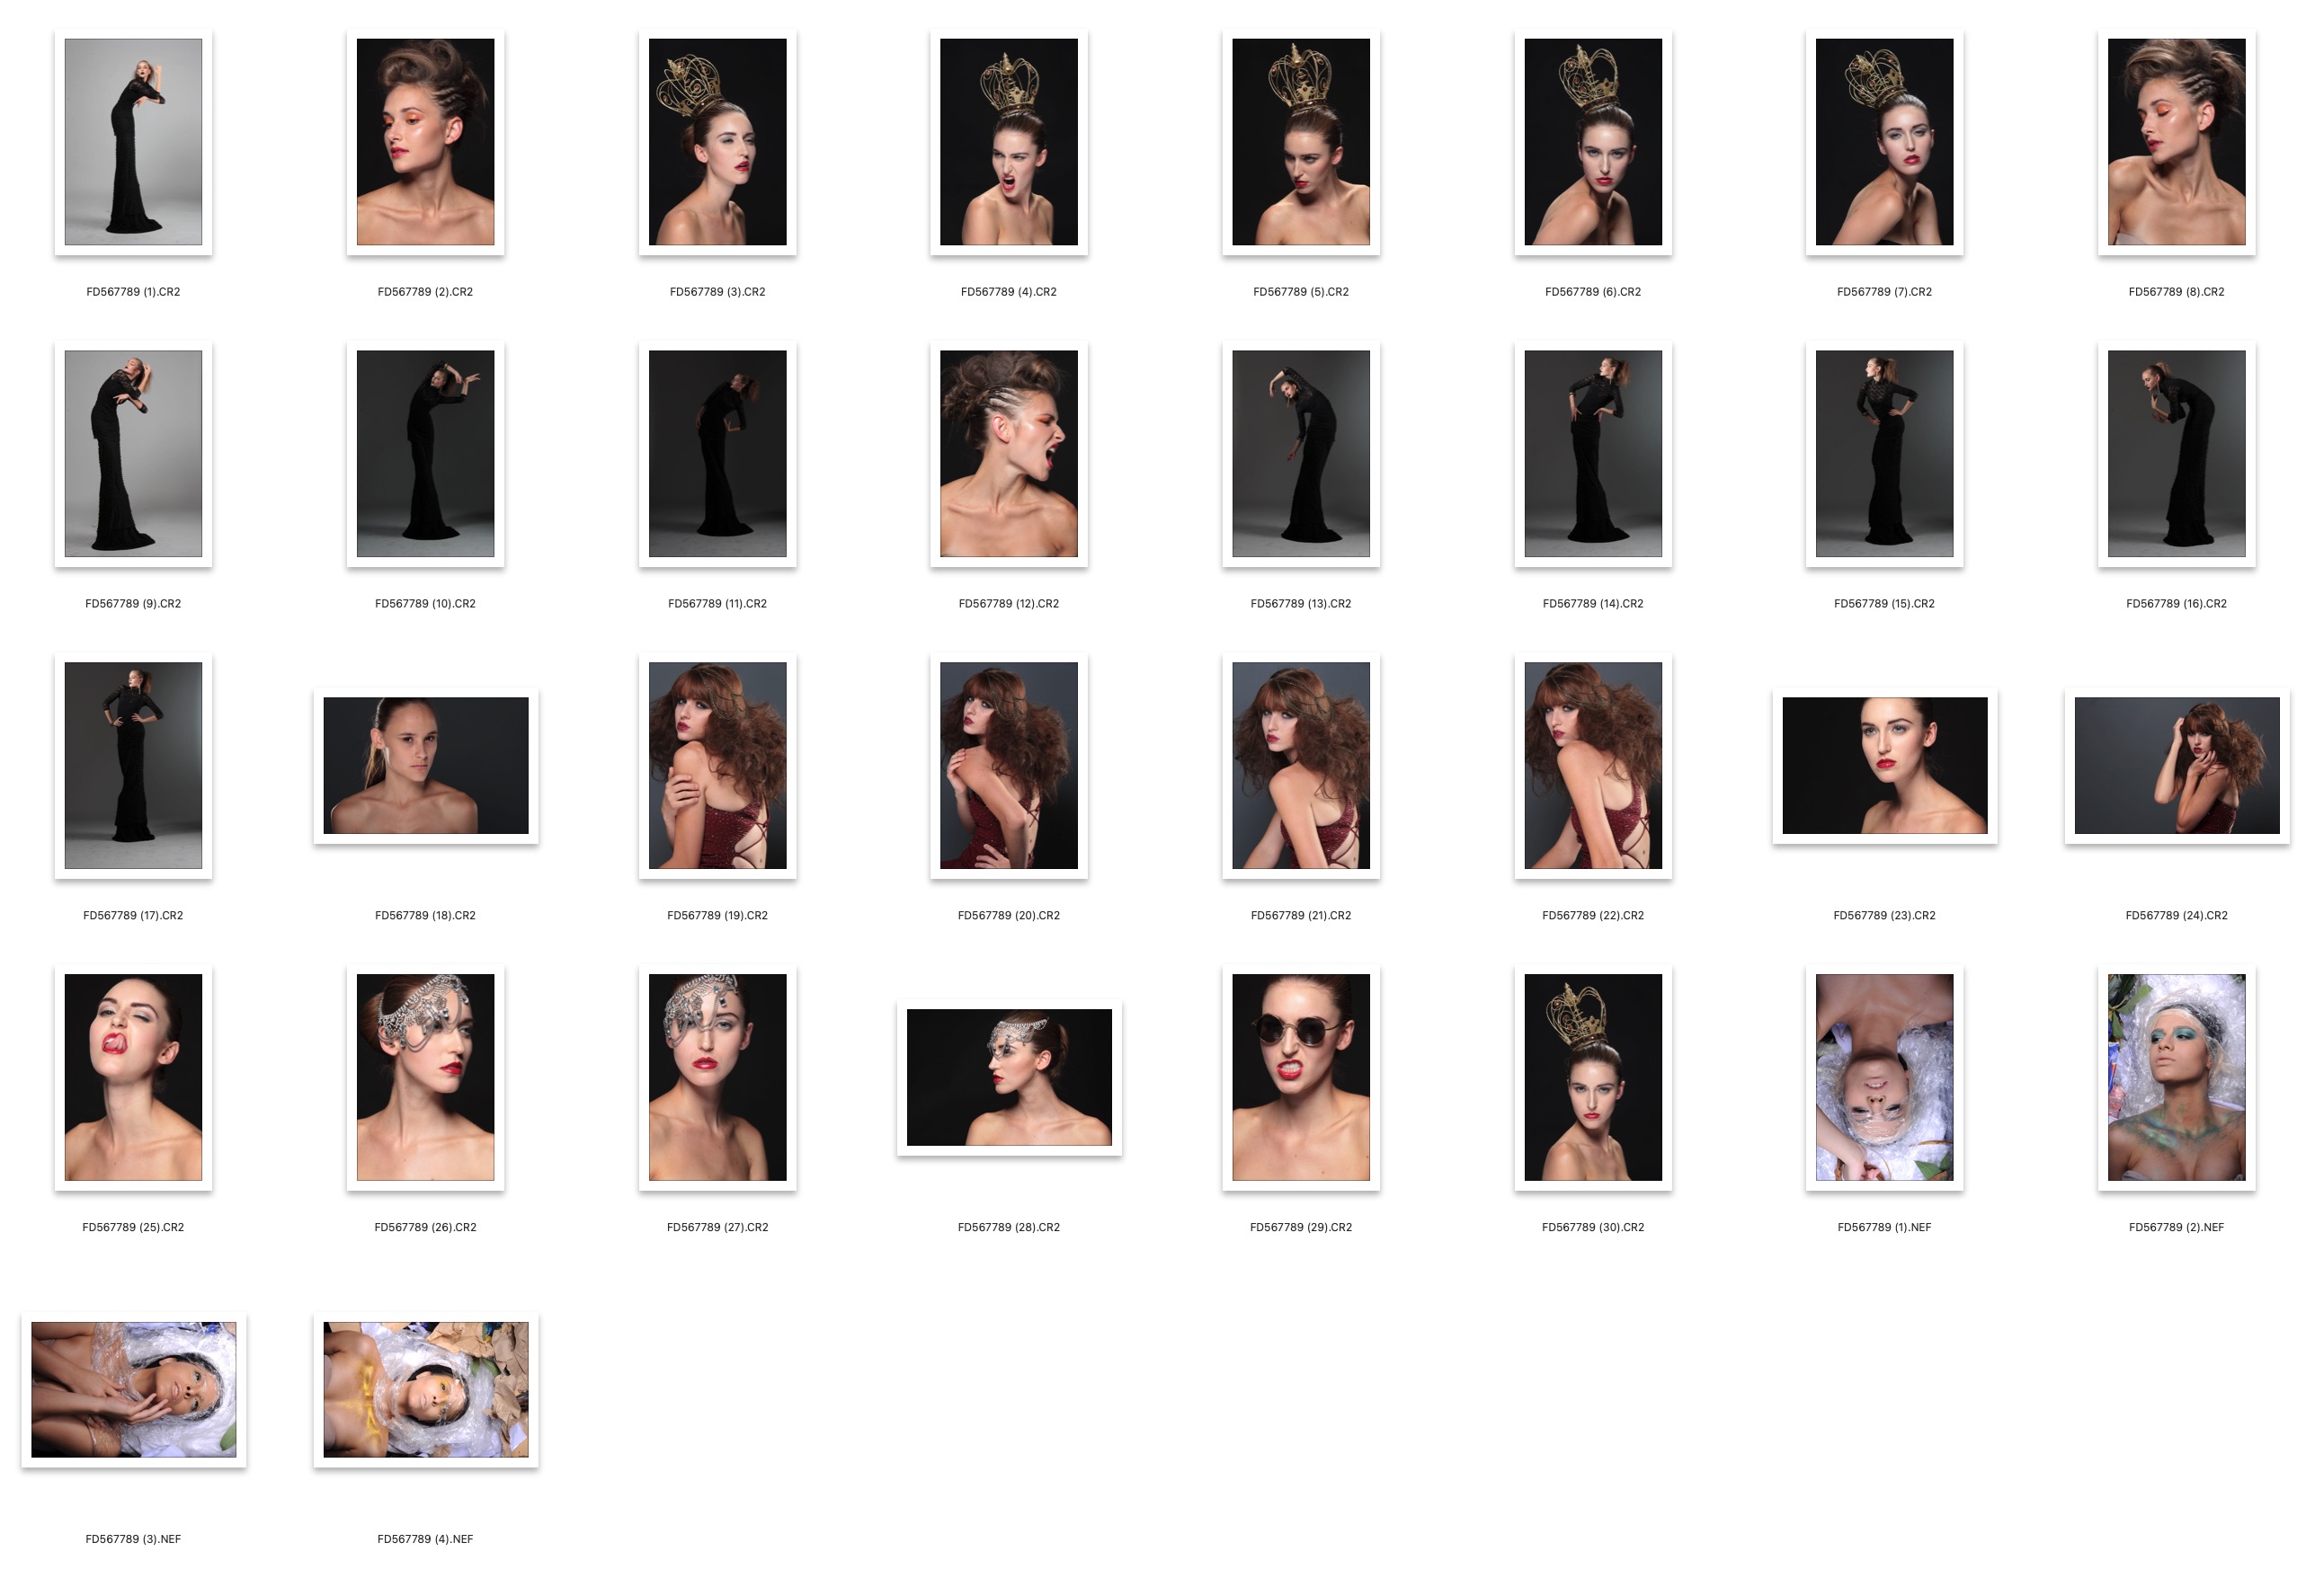Click thumbnail FD567789 (12).CR2
The width and height of the screenshot is (2306, 1596).
(x=1009, y=453)
